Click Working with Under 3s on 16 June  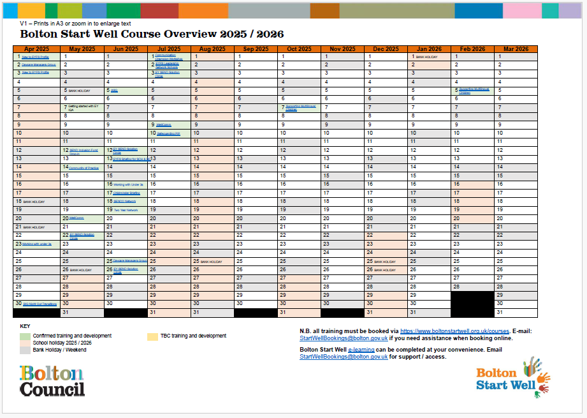point(128,185)
